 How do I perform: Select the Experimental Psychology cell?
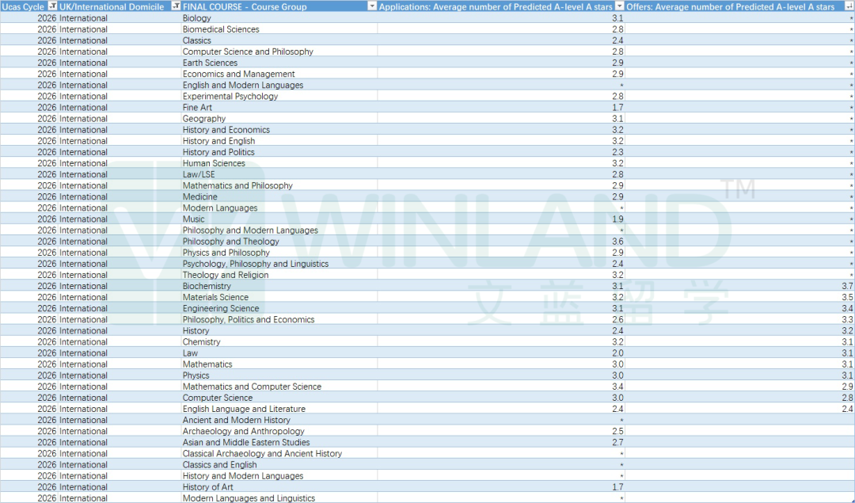(279, 96)
